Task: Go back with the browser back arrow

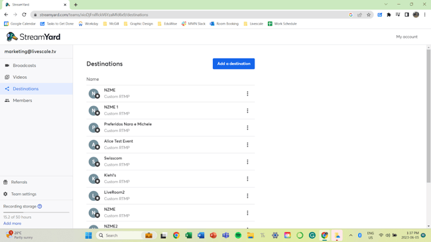Action: click(x=6, y=15)
